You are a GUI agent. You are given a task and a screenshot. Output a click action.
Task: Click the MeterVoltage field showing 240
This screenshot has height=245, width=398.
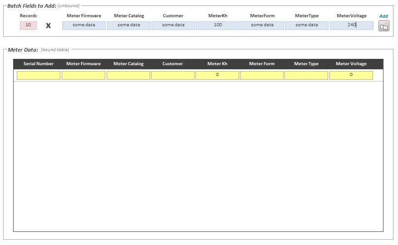pyautogui.click(x=352, y=25)
